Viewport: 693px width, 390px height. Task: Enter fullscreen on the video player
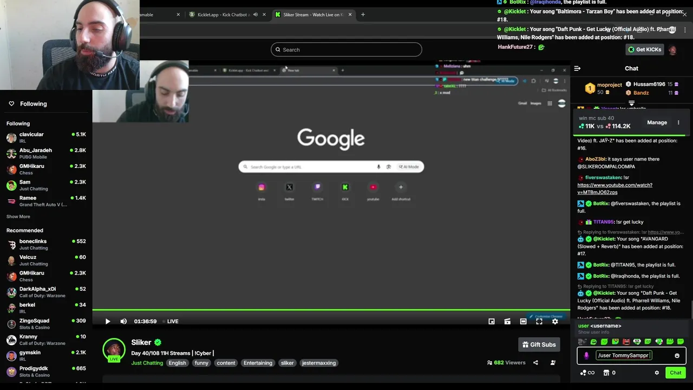click(x=539, y=321)
